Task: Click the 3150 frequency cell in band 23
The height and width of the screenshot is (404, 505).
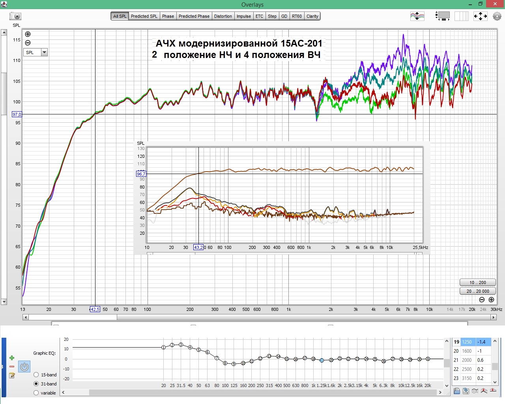Action: (468, 378)
